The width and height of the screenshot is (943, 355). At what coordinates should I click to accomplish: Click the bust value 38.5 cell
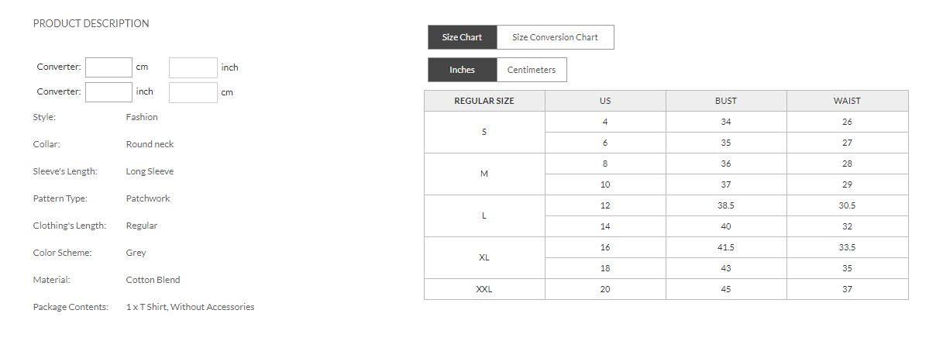tap(726, 205)
